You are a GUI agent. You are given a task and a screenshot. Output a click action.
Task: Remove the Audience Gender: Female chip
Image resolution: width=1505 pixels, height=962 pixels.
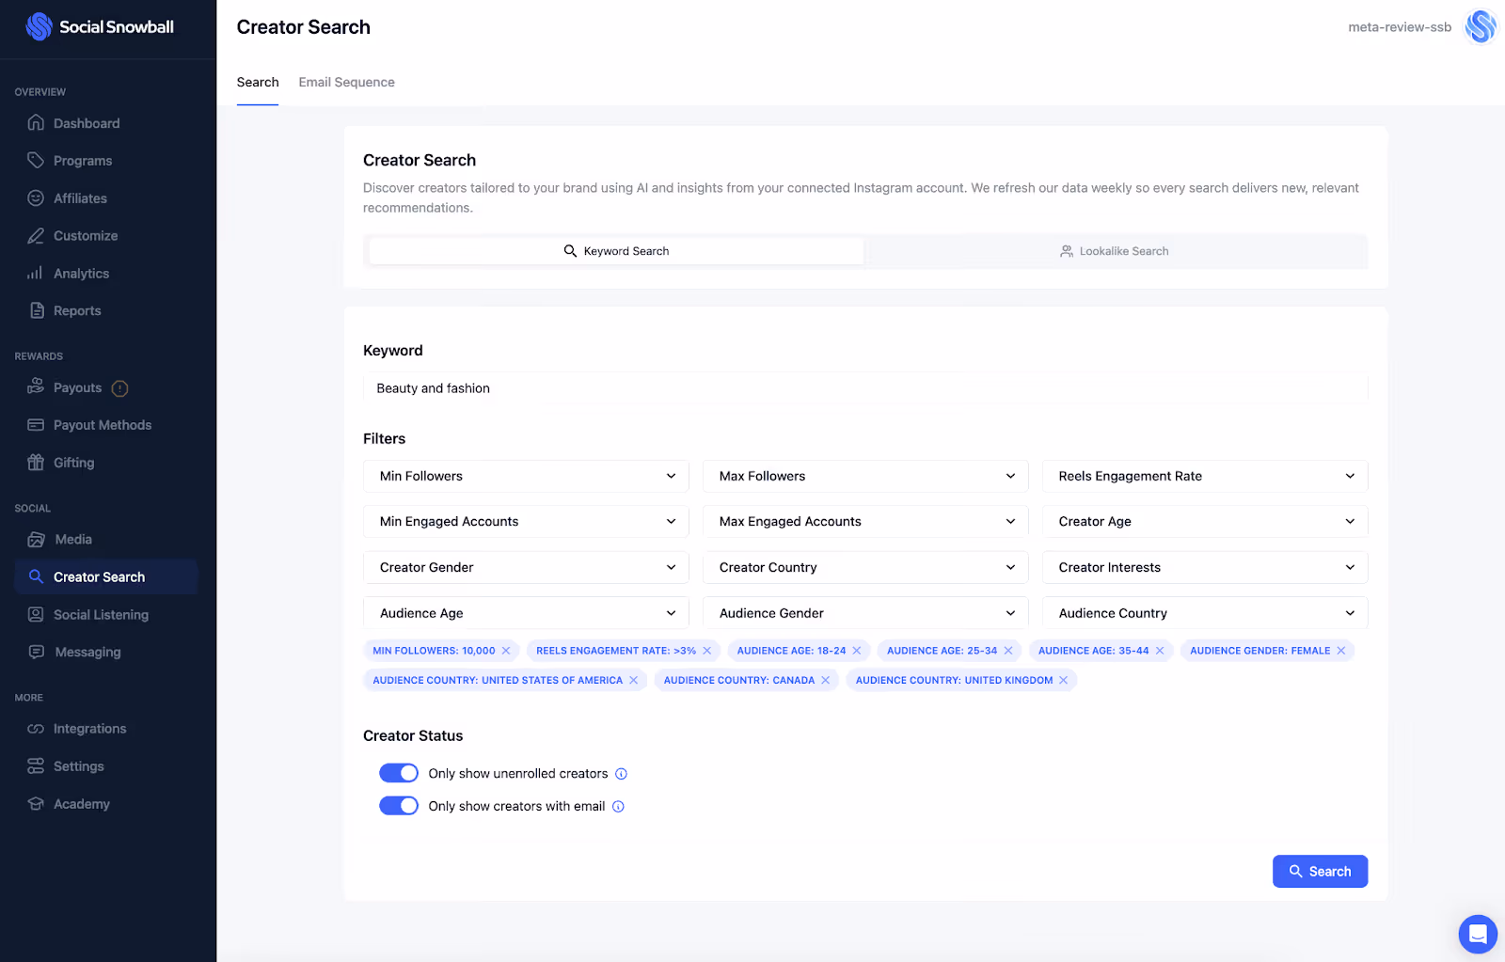[x=1341, y=651]
